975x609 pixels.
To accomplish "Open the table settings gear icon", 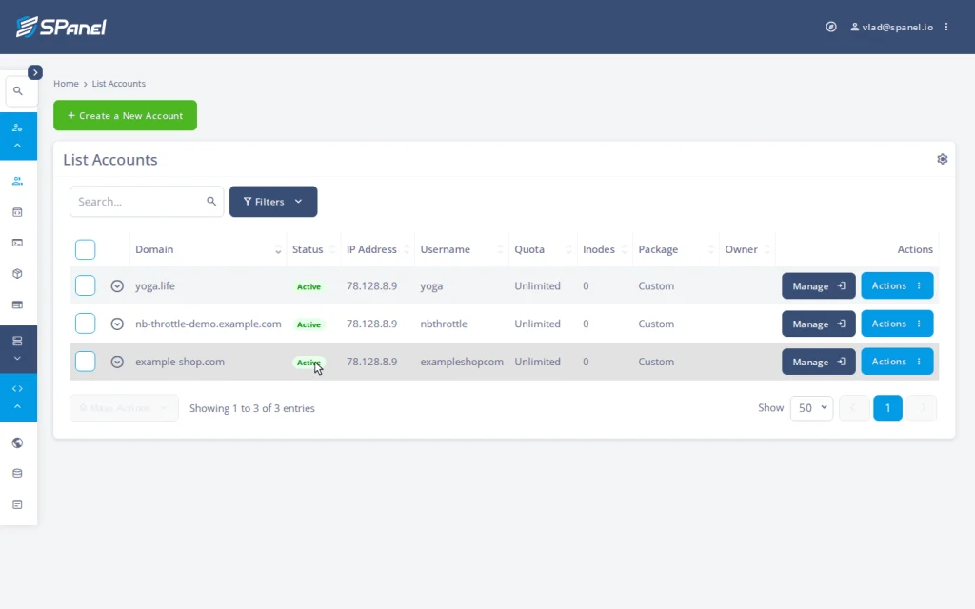I will 942,159.
